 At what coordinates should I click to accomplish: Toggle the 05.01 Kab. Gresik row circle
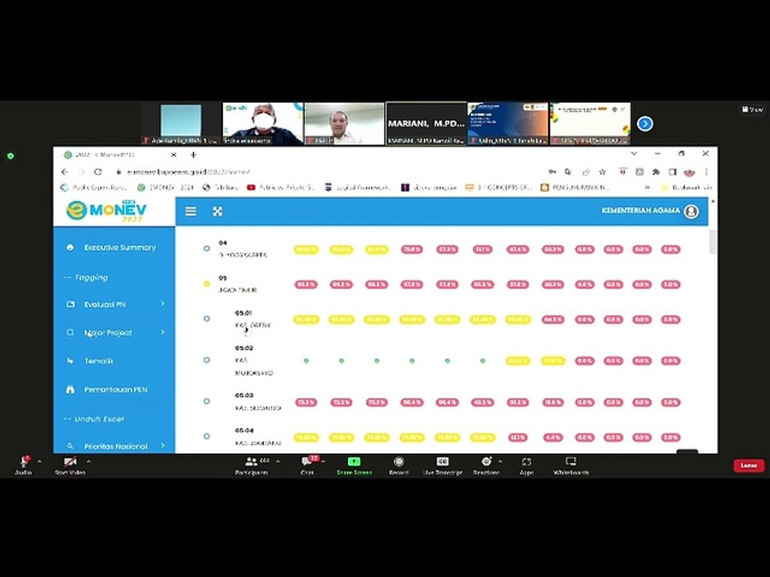(207, 319)
